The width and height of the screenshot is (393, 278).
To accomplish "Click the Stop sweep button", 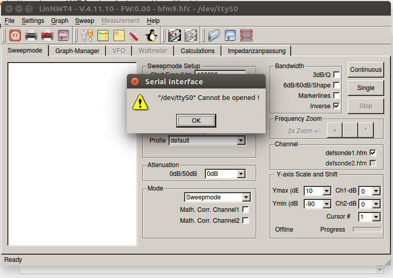I will click(x=365, y=106).
